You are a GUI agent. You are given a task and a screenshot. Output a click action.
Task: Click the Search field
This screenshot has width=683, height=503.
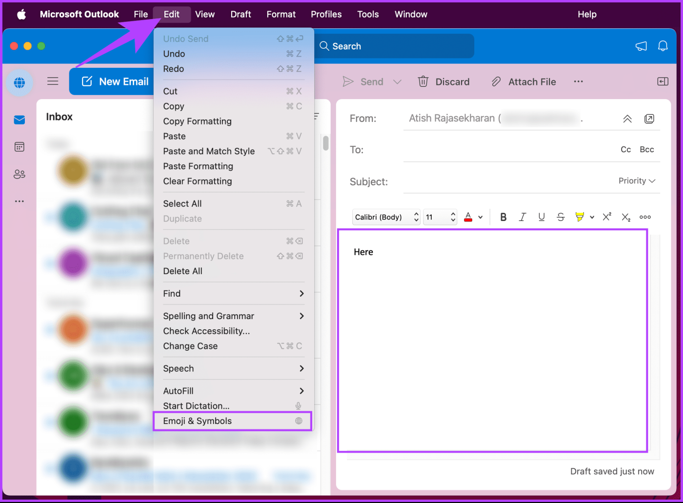pyautogui.click(x=394, y=46)
